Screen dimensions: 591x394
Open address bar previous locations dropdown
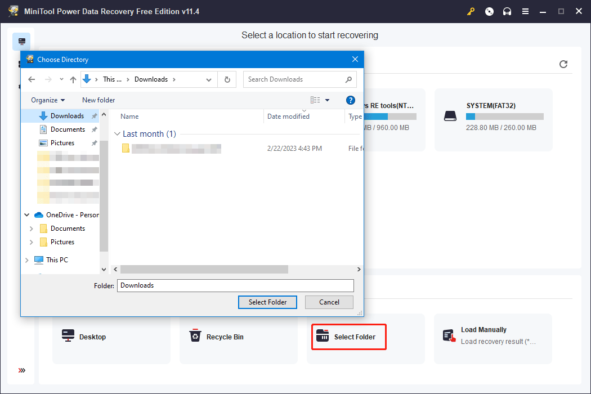[x=209, y=79]
